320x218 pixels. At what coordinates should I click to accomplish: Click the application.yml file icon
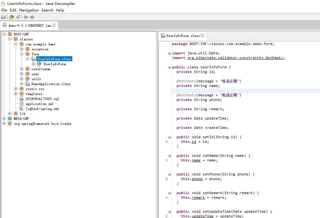(21, 104)
